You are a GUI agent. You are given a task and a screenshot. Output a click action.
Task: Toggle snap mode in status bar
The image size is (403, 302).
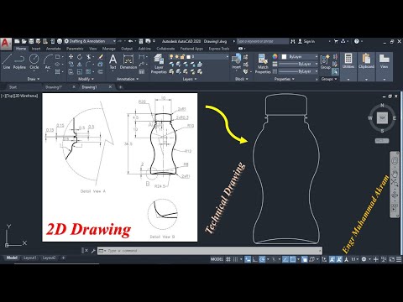click(236, 259)
